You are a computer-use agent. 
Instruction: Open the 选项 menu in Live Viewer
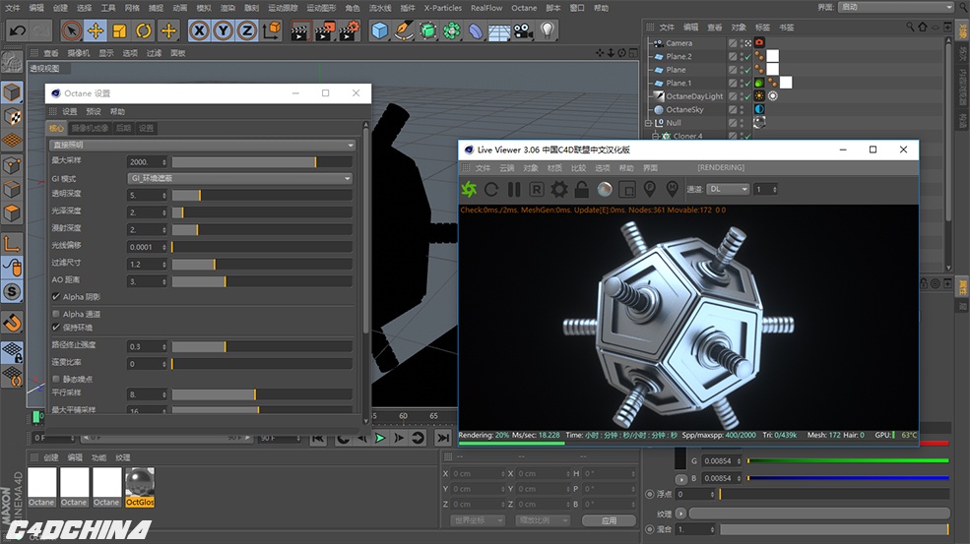(603, 167)
